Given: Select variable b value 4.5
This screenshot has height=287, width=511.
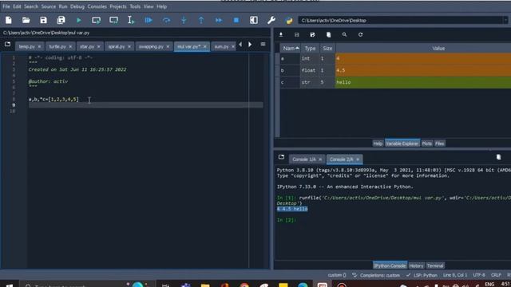Looking at the screenshot, I should (423, 70).
